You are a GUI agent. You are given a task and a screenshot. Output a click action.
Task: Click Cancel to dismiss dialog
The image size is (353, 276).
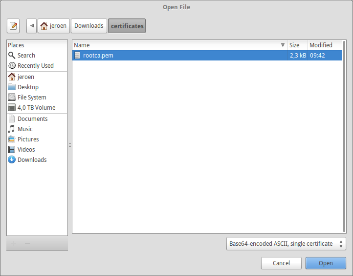[281, 263]
